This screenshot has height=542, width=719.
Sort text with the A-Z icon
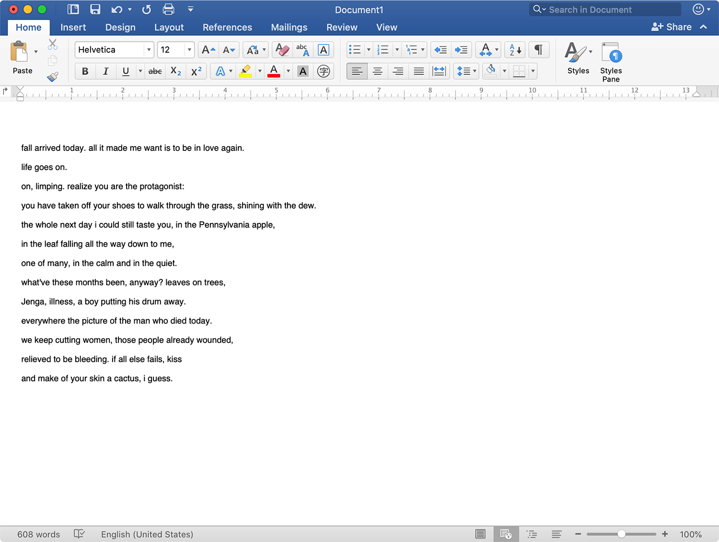(515, 50)
